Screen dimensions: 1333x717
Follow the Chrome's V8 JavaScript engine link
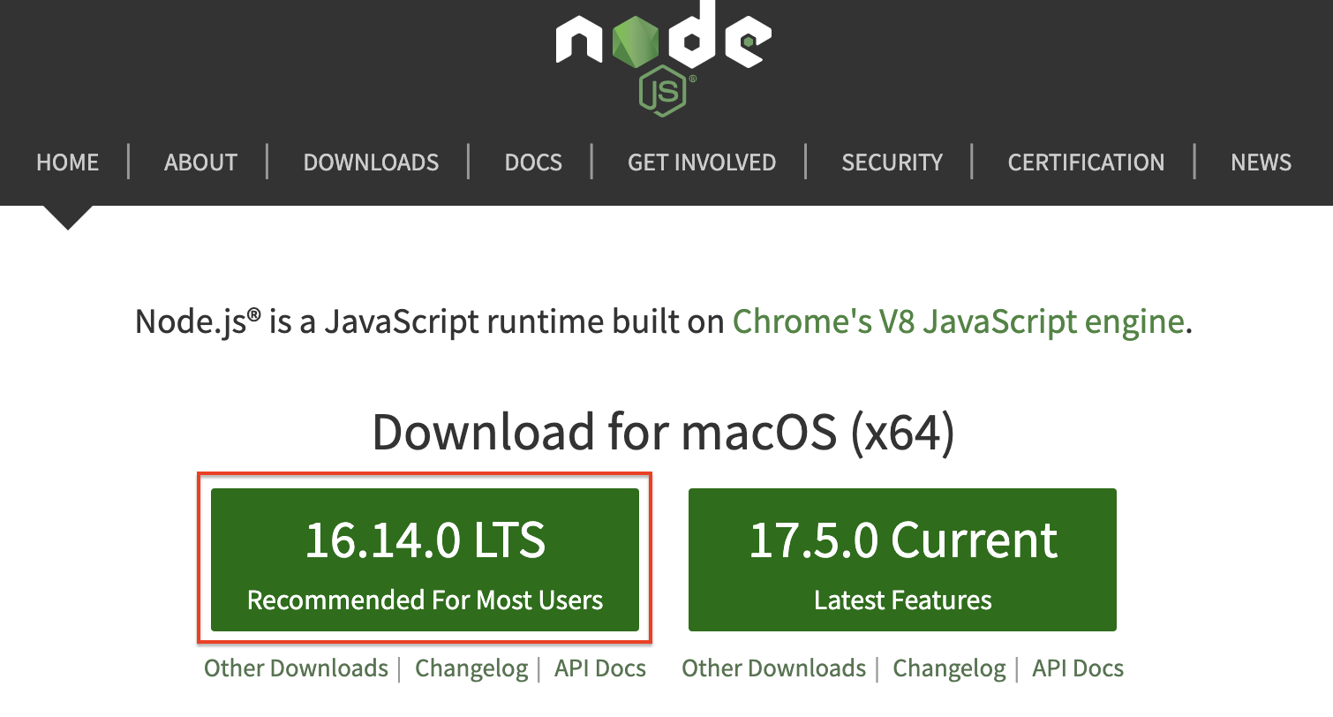pyautogui.click(x=958, y=321)
